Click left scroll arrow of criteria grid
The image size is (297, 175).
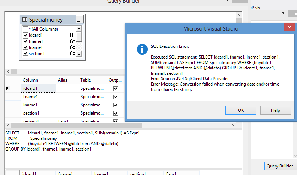click(8, 125)
